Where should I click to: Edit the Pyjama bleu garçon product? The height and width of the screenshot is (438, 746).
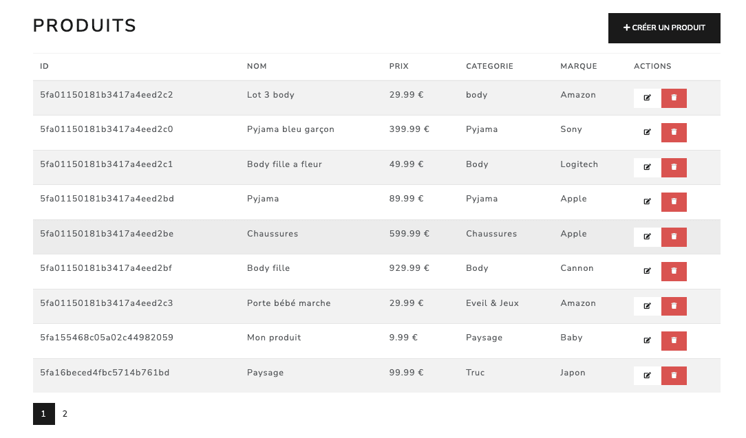pos(647,132)
